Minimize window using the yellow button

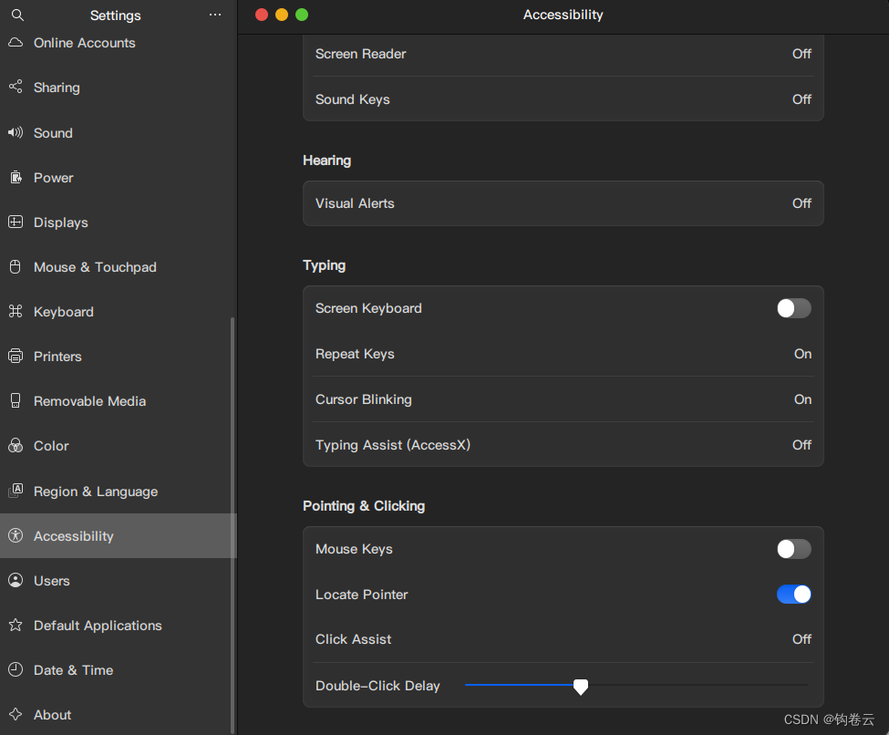coord(282,15)
